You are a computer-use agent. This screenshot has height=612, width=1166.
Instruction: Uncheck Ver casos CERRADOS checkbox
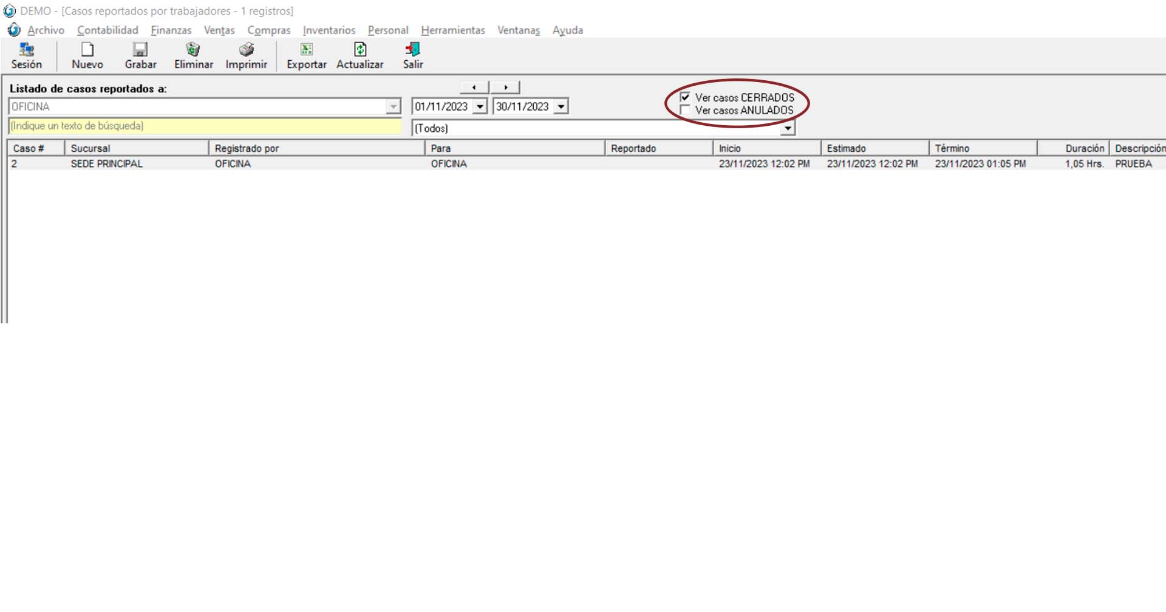pyautogui.click(x=685, y=97)
